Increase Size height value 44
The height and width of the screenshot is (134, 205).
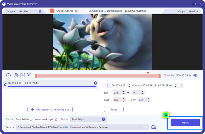(143, 91)
